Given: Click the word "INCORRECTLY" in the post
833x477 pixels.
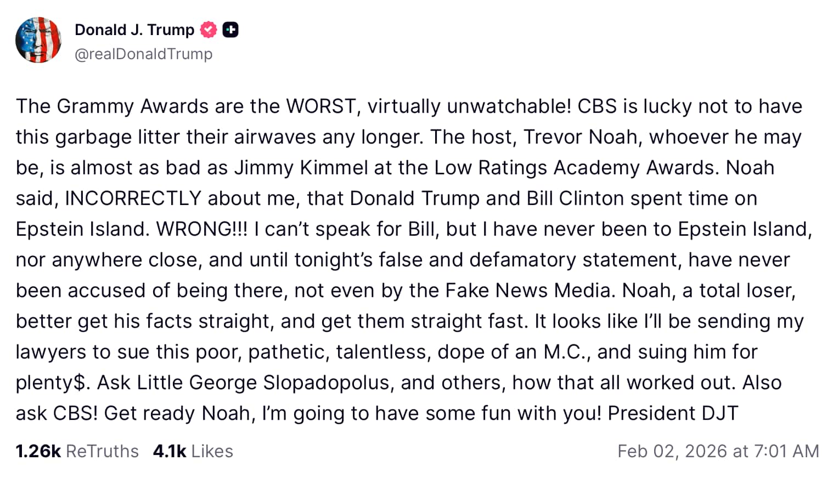Looking at the screenshot, I should click(x=133, y=198).
